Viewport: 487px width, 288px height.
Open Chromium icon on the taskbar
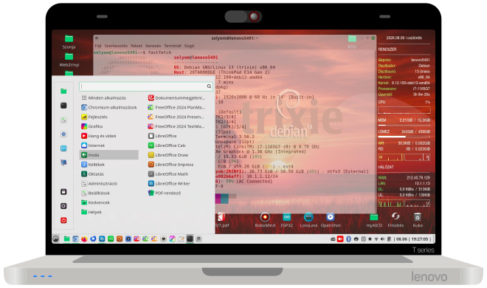pyautogui.click(x=75, y=239)
